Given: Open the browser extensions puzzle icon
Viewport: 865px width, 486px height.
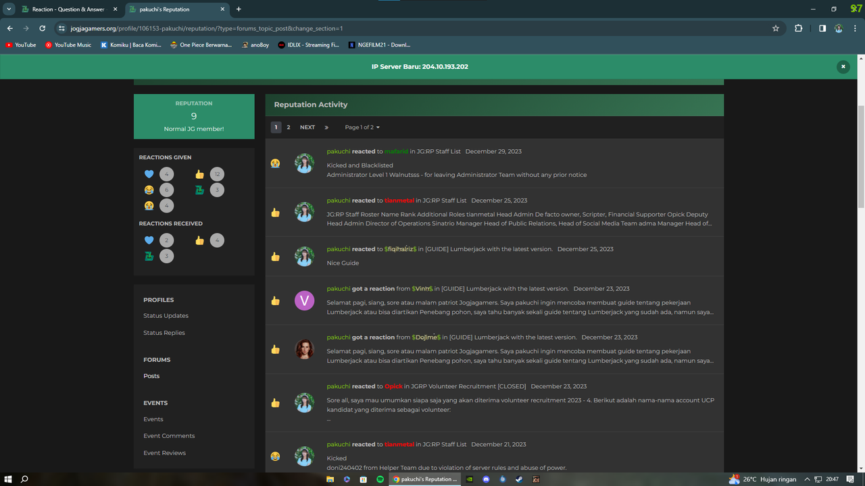Looking at the screenshot, I should tap(799, 28).
